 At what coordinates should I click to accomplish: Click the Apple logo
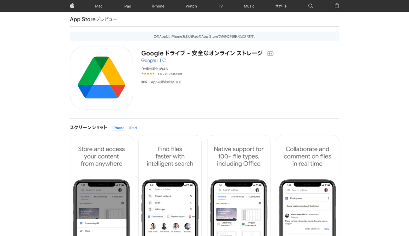pyautogui.click(x=72, y=6)
